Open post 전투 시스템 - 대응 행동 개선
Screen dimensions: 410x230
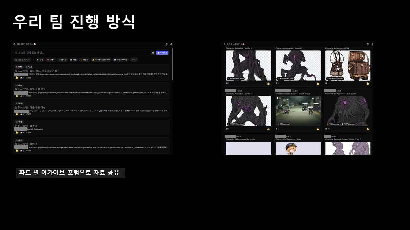[x=92, y=109]
